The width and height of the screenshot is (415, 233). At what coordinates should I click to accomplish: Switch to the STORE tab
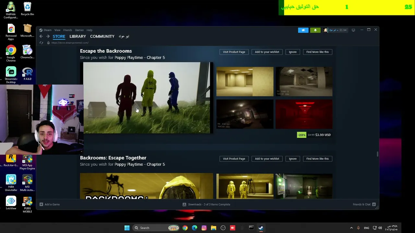(59, 37)
